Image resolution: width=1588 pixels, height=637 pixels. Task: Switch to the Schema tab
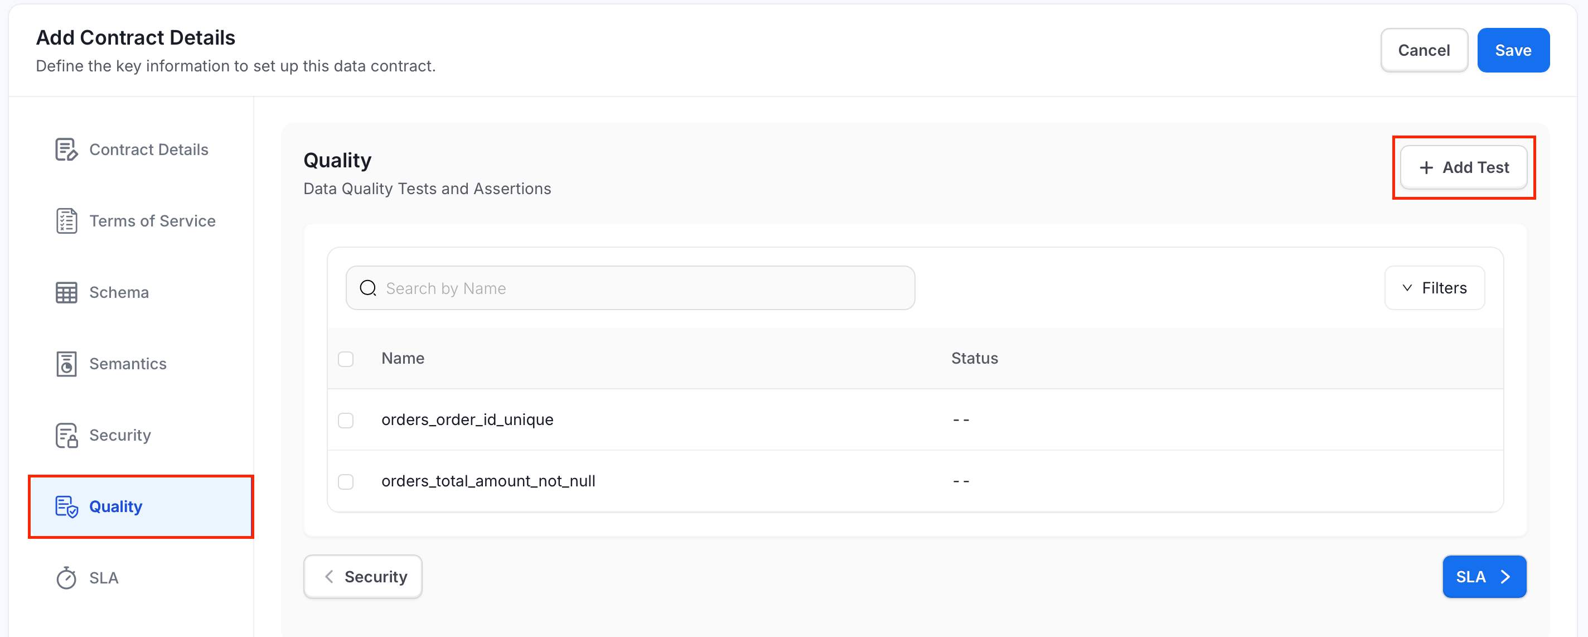(141, 292)
